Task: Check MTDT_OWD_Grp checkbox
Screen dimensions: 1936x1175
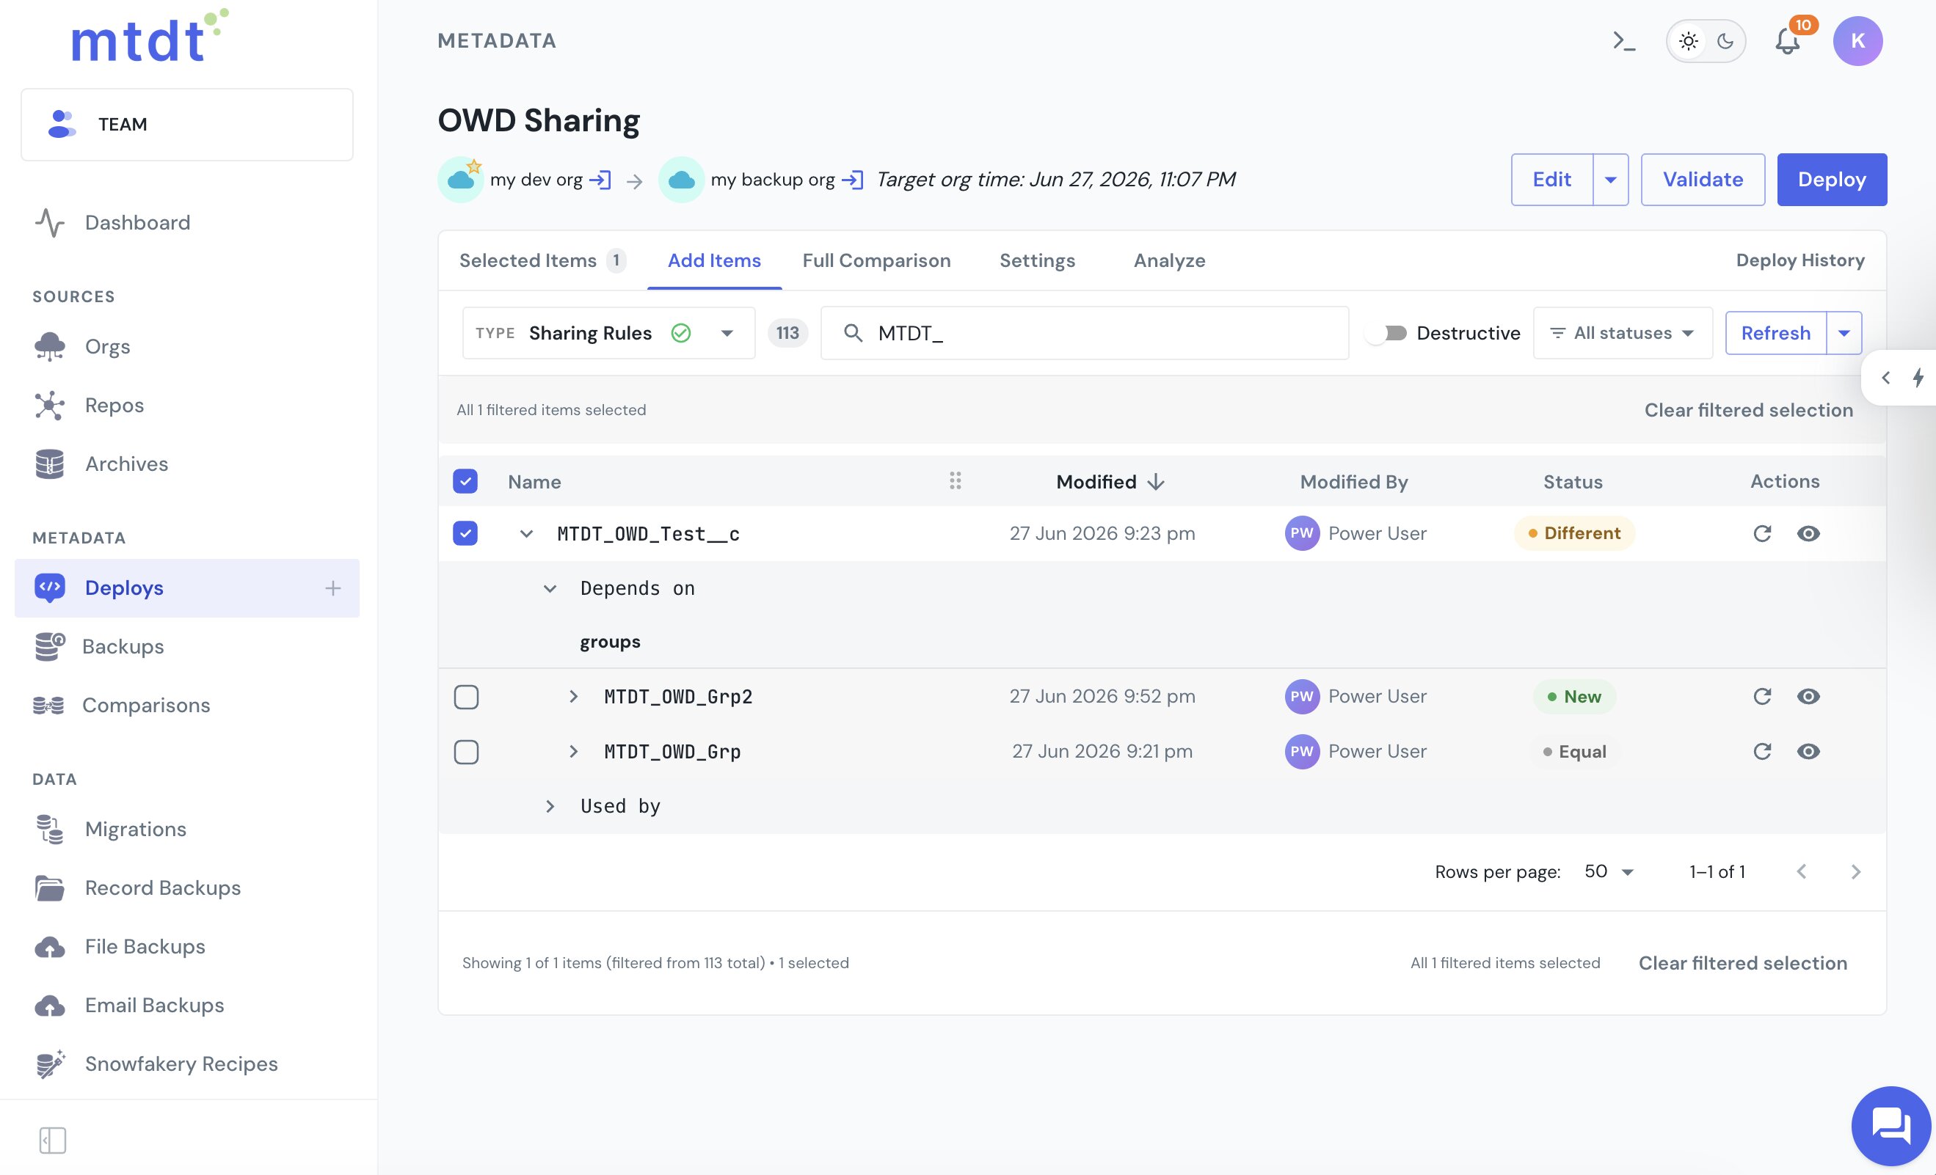Action: pyautogui.click(x=466, y=752)
